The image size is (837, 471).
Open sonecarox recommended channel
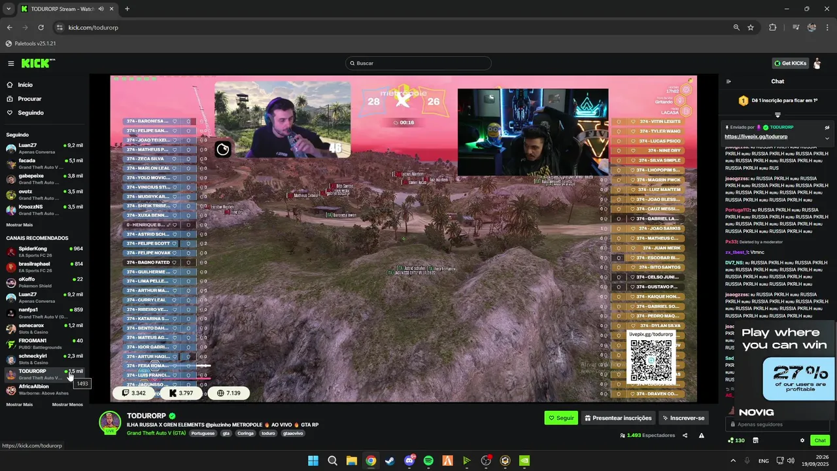tap(44, 328)
